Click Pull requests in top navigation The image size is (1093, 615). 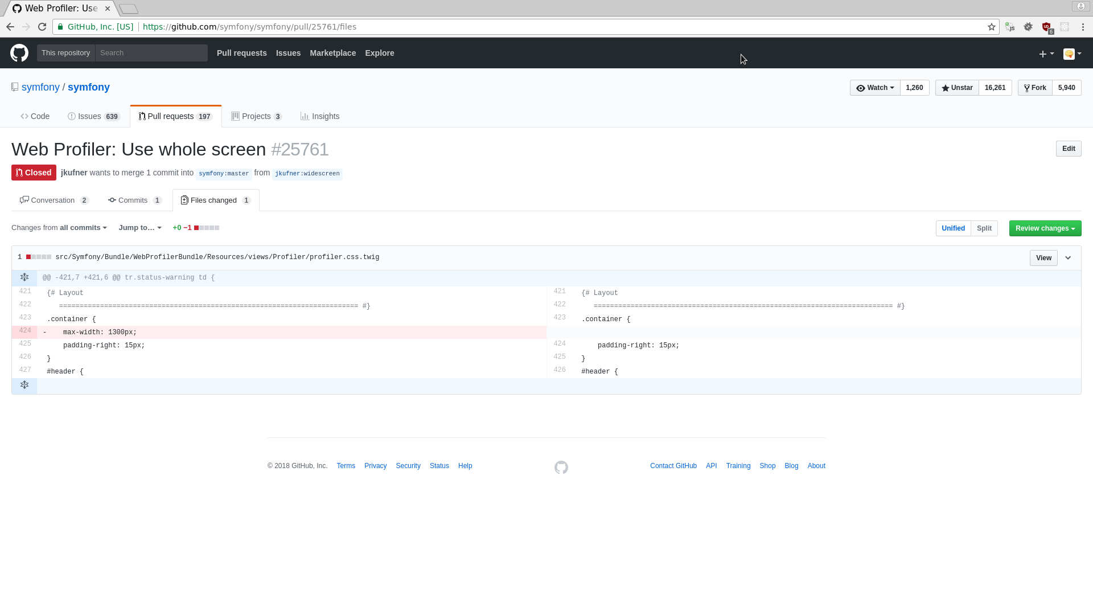coord(242,53)
